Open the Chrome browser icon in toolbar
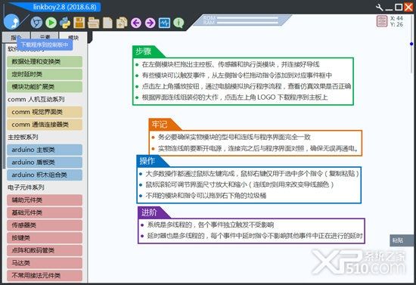416x285 pixels. tap(36, 23)
